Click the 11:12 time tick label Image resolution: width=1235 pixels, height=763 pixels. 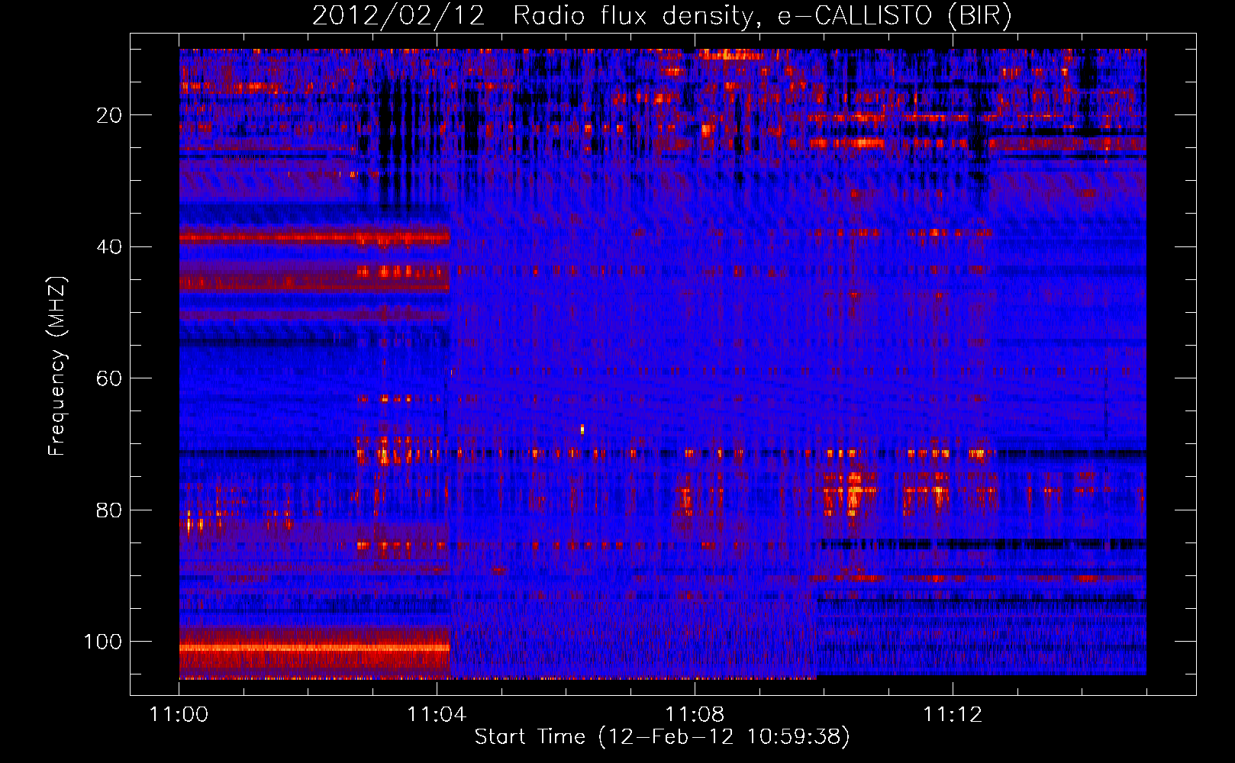pos(953,715)
